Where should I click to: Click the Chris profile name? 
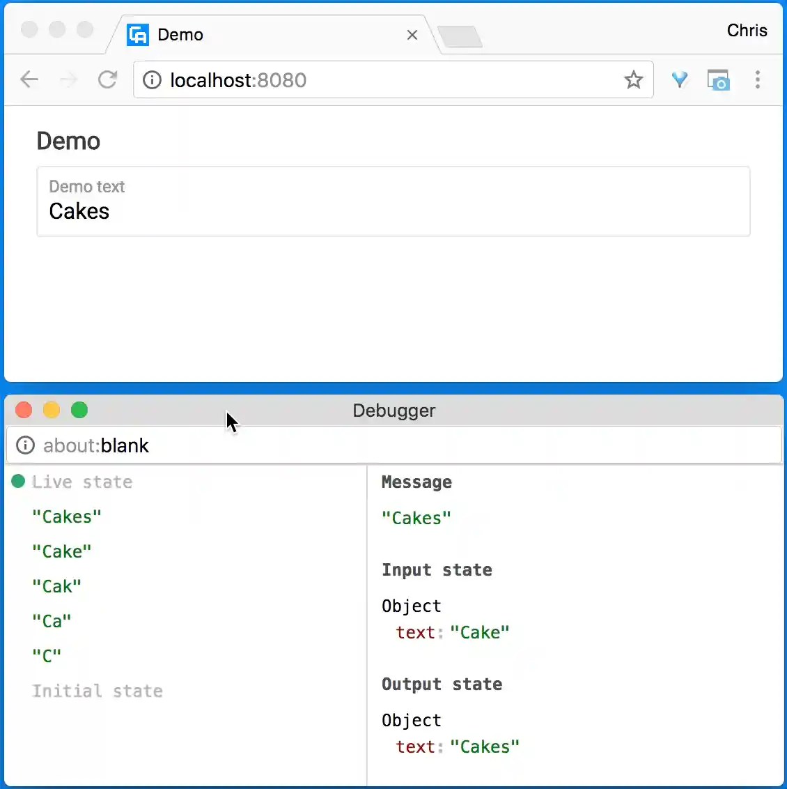tap(746, 30)
